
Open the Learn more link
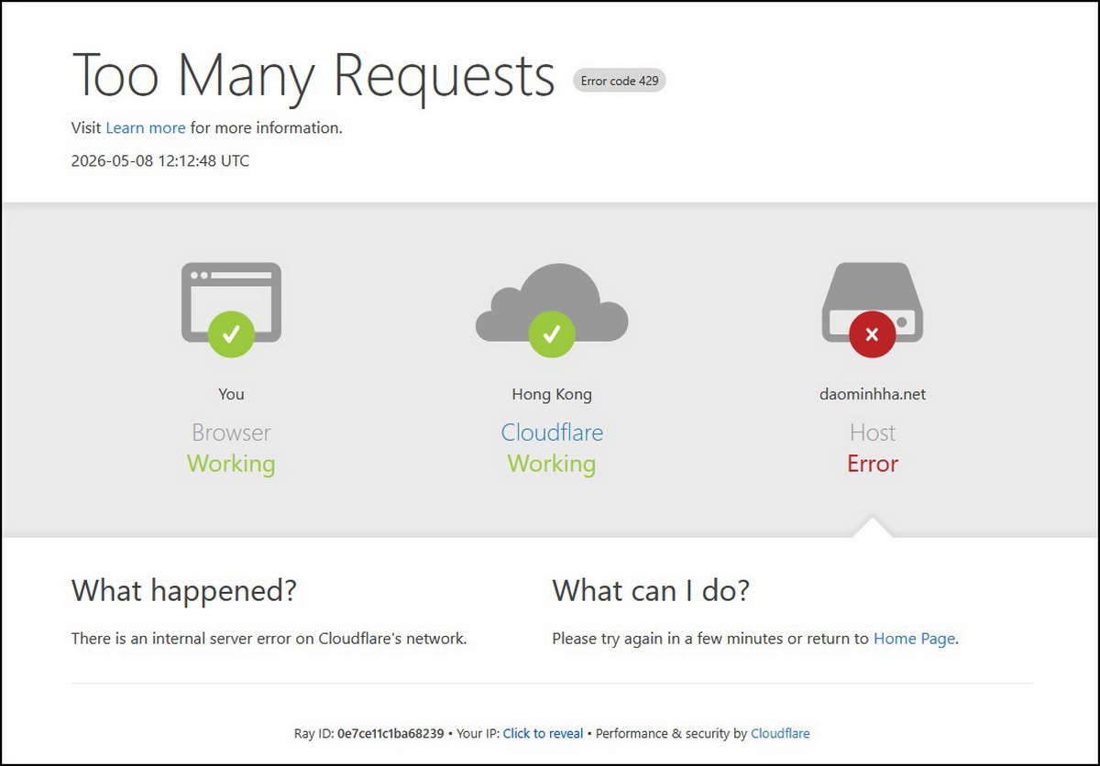click(x=146, y=128)
